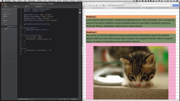The height and width of the screenshot is (101, 180).
Task: Open Spotlight search in menu bar
Action: point(174,1)
